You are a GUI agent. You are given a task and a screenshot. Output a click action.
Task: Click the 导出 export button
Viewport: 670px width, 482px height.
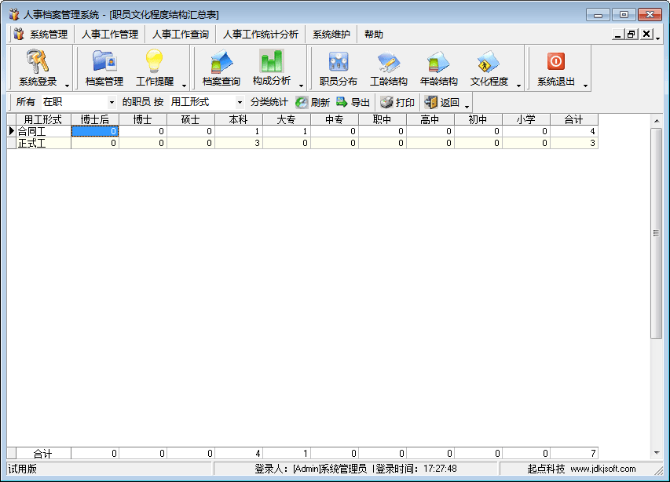tap(353, 102)
